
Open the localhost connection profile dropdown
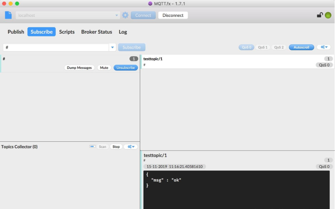(x=116, y=15)
